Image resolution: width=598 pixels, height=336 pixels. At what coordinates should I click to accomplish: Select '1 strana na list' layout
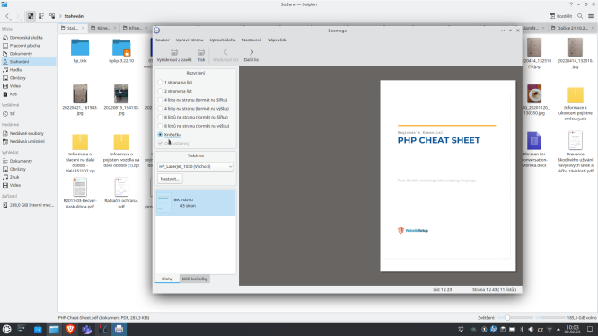point(175,82)
